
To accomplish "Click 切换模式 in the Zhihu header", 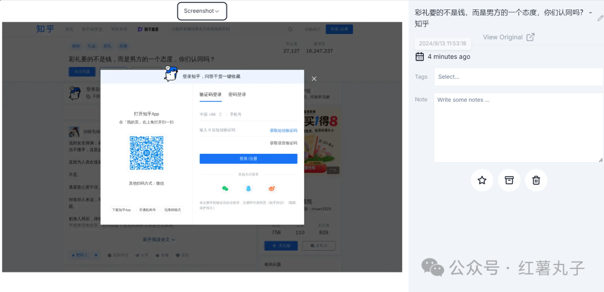I will pyautogui.click(x=313, y=29).
